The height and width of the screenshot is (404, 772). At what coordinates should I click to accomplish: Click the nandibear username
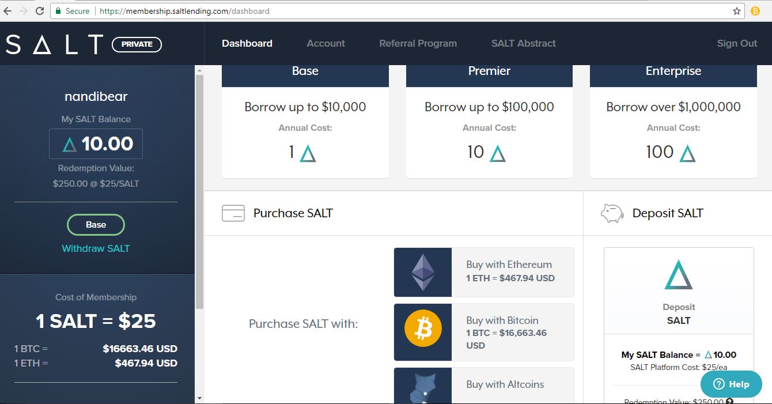[x=96, y=97]
